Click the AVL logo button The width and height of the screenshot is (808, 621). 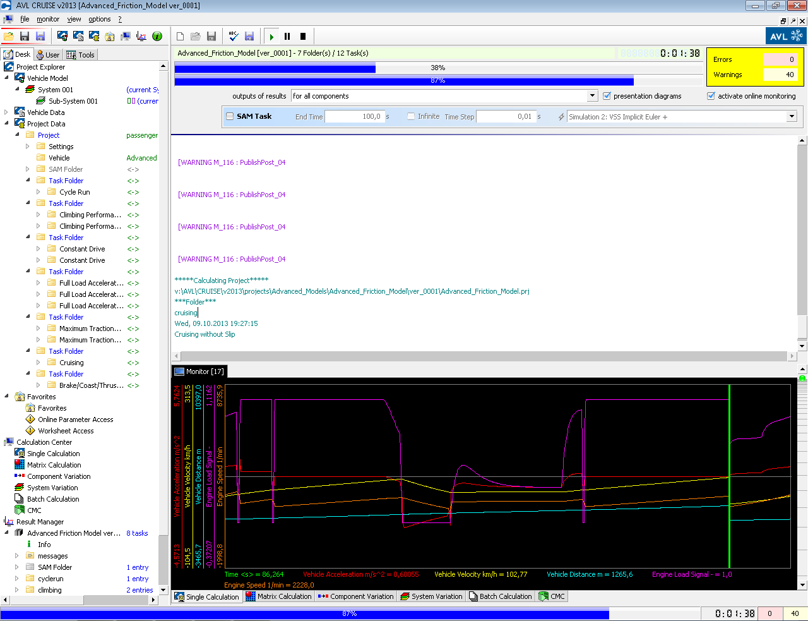[x=785, y=36]
